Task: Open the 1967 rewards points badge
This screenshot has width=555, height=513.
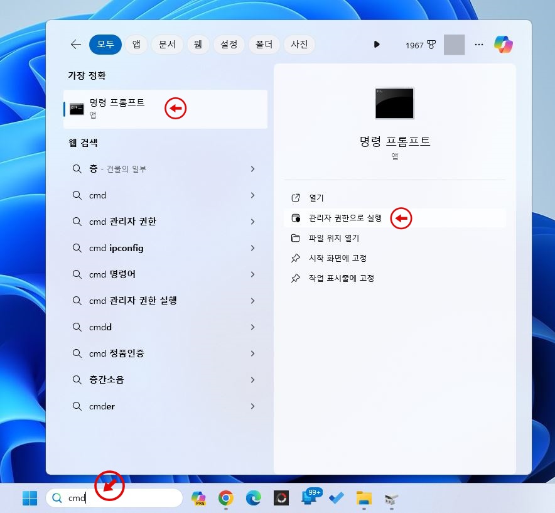Action: point(421,45)
